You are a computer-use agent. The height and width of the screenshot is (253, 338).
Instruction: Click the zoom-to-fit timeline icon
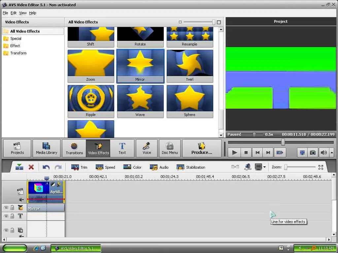[x=321, y=167]
